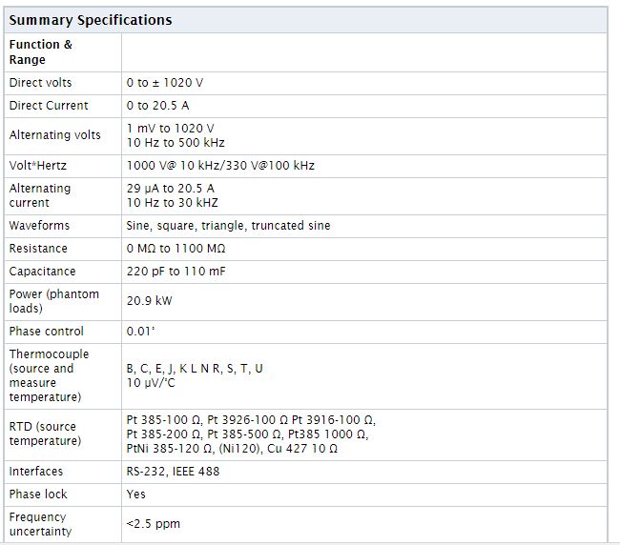
Task: Select the value '0 to 20.5 A'
Action: (157, 106)
